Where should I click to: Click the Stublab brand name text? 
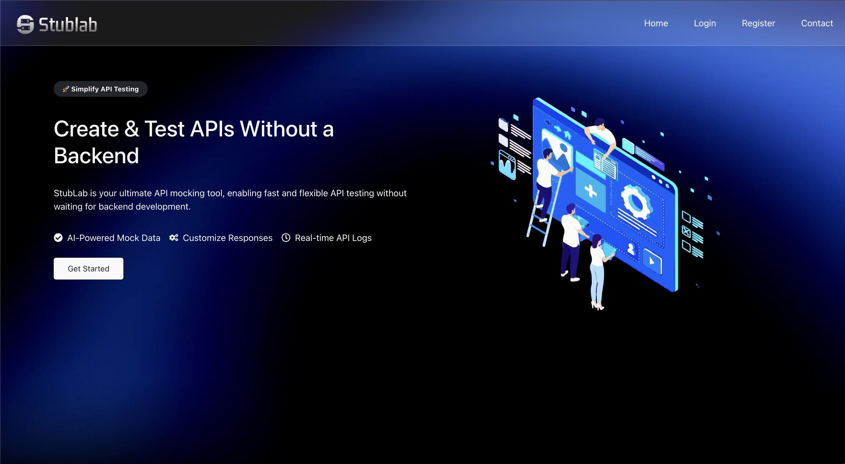pyautogui.click(x=68, y=25)
